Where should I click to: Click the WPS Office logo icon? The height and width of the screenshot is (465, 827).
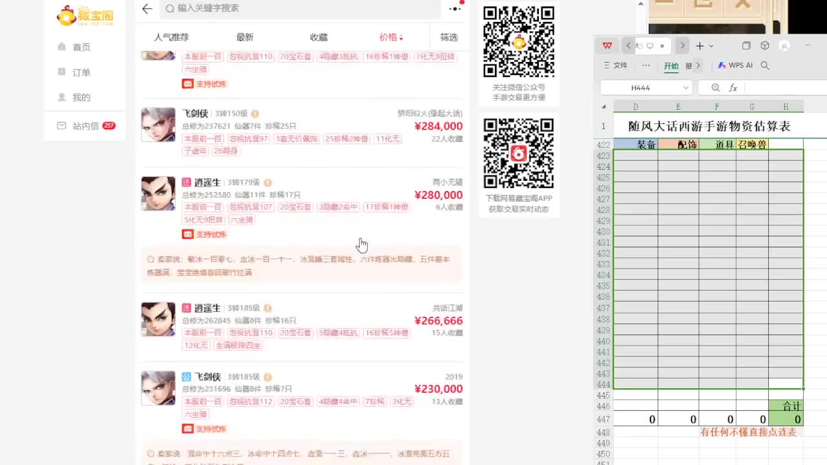click(607, 46)
